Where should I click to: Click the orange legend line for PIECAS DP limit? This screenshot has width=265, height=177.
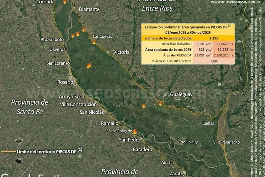tap(8, 152)
